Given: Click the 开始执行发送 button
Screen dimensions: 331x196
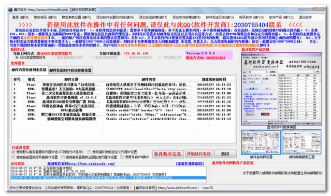Looking at the screenshot, I should tap(199, 154).
